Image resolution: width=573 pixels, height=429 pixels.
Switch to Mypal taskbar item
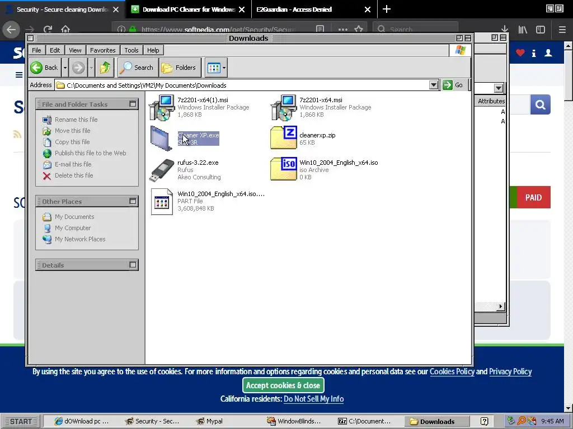click(210, 421)
